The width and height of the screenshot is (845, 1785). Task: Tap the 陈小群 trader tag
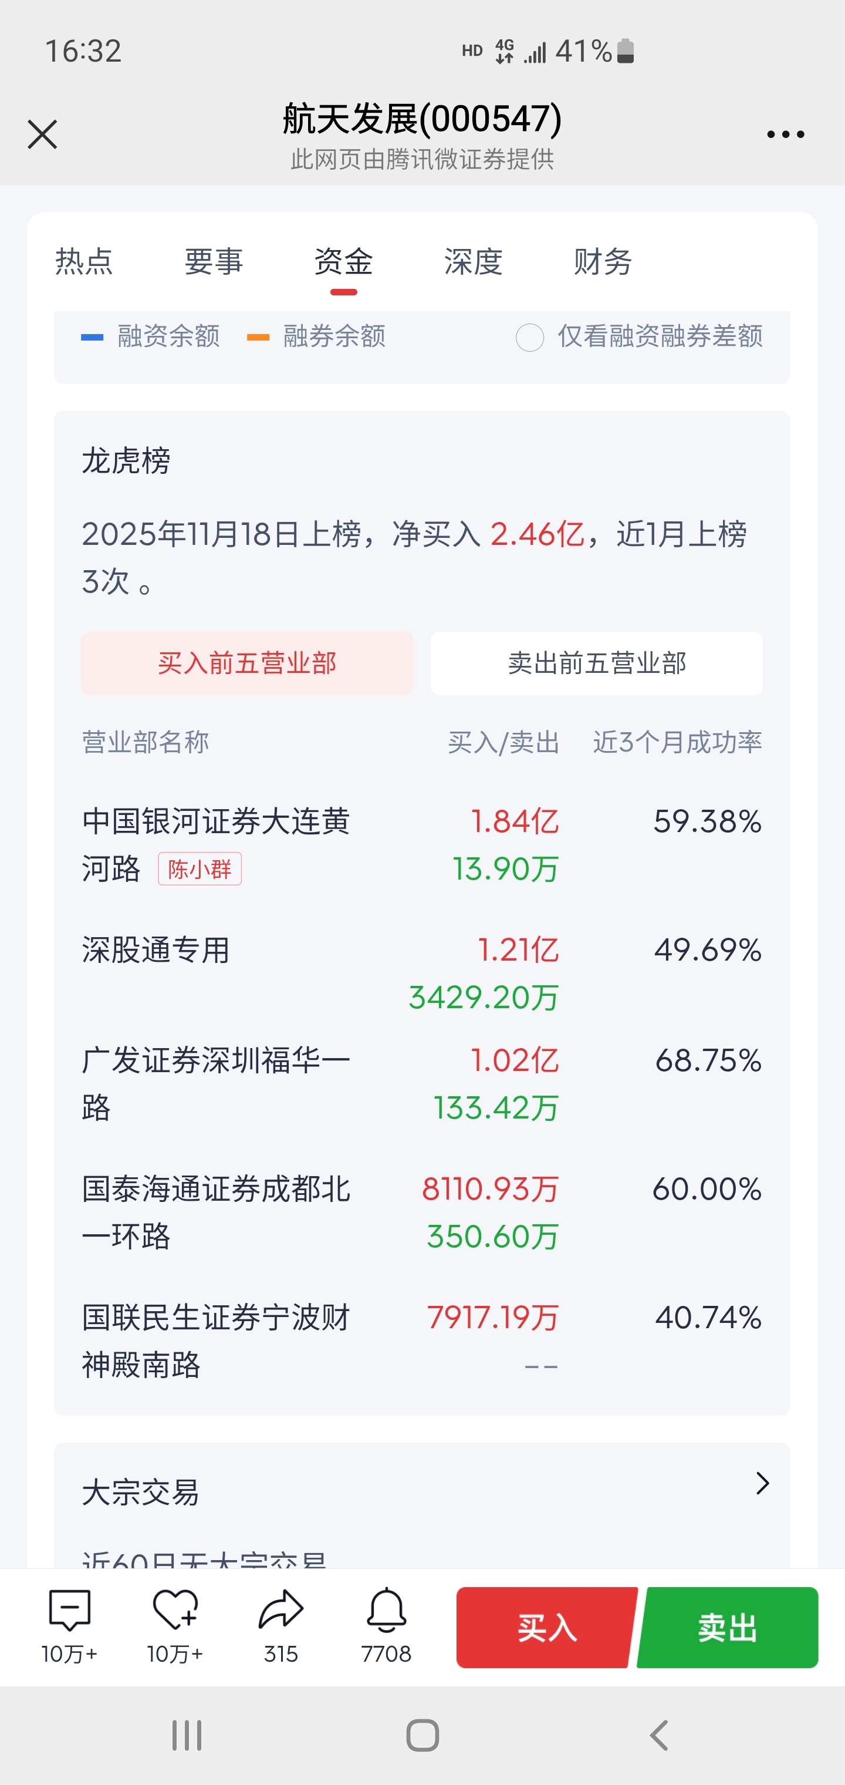pyautogui.click(x=200, y=869)
